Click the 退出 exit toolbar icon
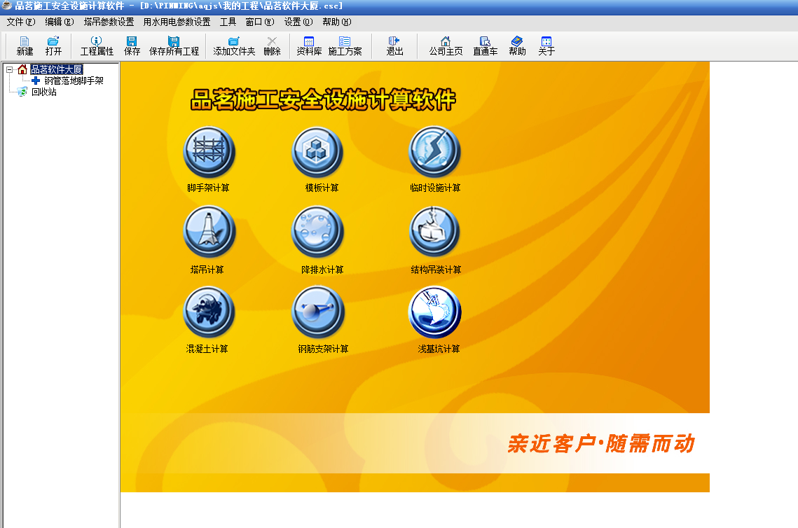This screenshot has width=798, height=528. (x=394, y=46)
